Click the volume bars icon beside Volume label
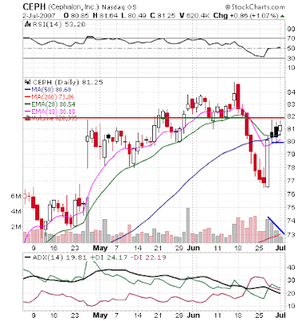The image size is (306, 321). point(27,118)
